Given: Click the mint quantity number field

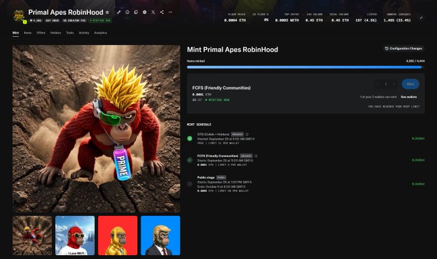Looking at the screenshot, I should pyautogui.click(x=386, y=84).
